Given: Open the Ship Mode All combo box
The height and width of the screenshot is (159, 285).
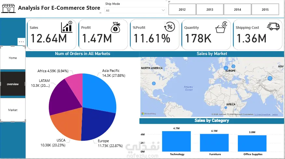Looking at the screenshot, I should [x=135, y=10].
